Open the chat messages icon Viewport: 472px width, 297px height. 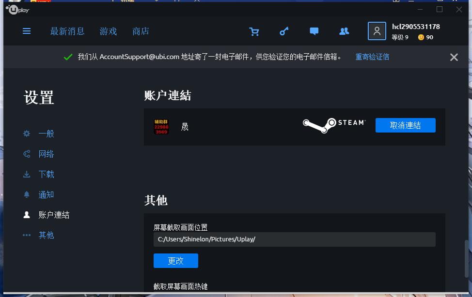pyautogui.click(x=314, y=31)
